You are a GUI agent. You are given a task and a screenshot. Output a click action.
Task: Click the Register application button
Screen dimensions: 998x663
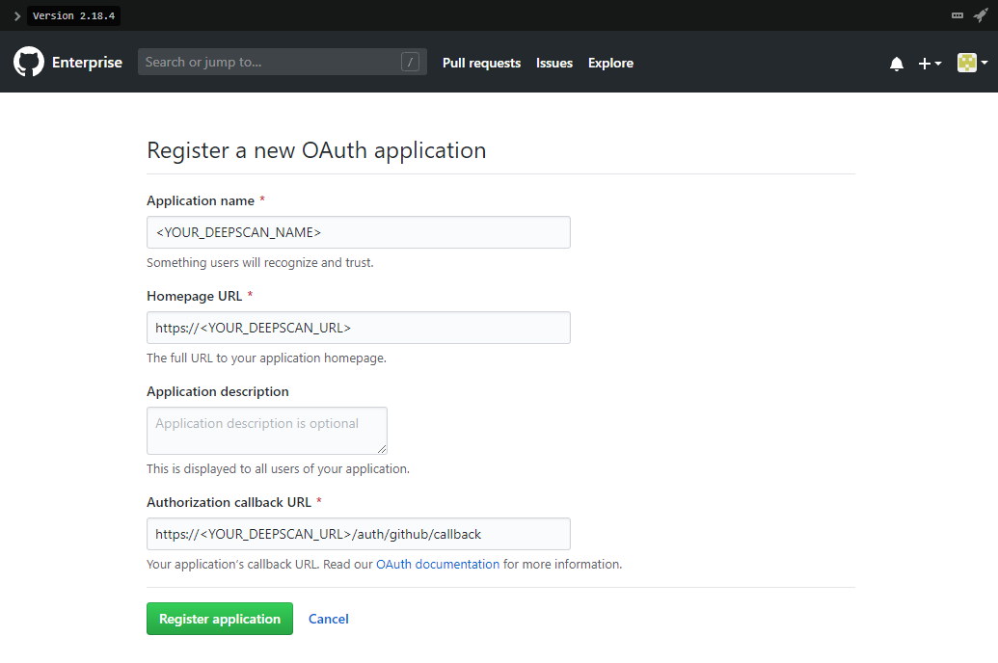pos(220,619)
